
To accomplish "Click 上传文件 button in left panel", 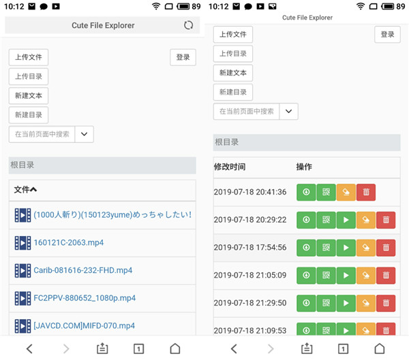I will [x=29, y=58].
